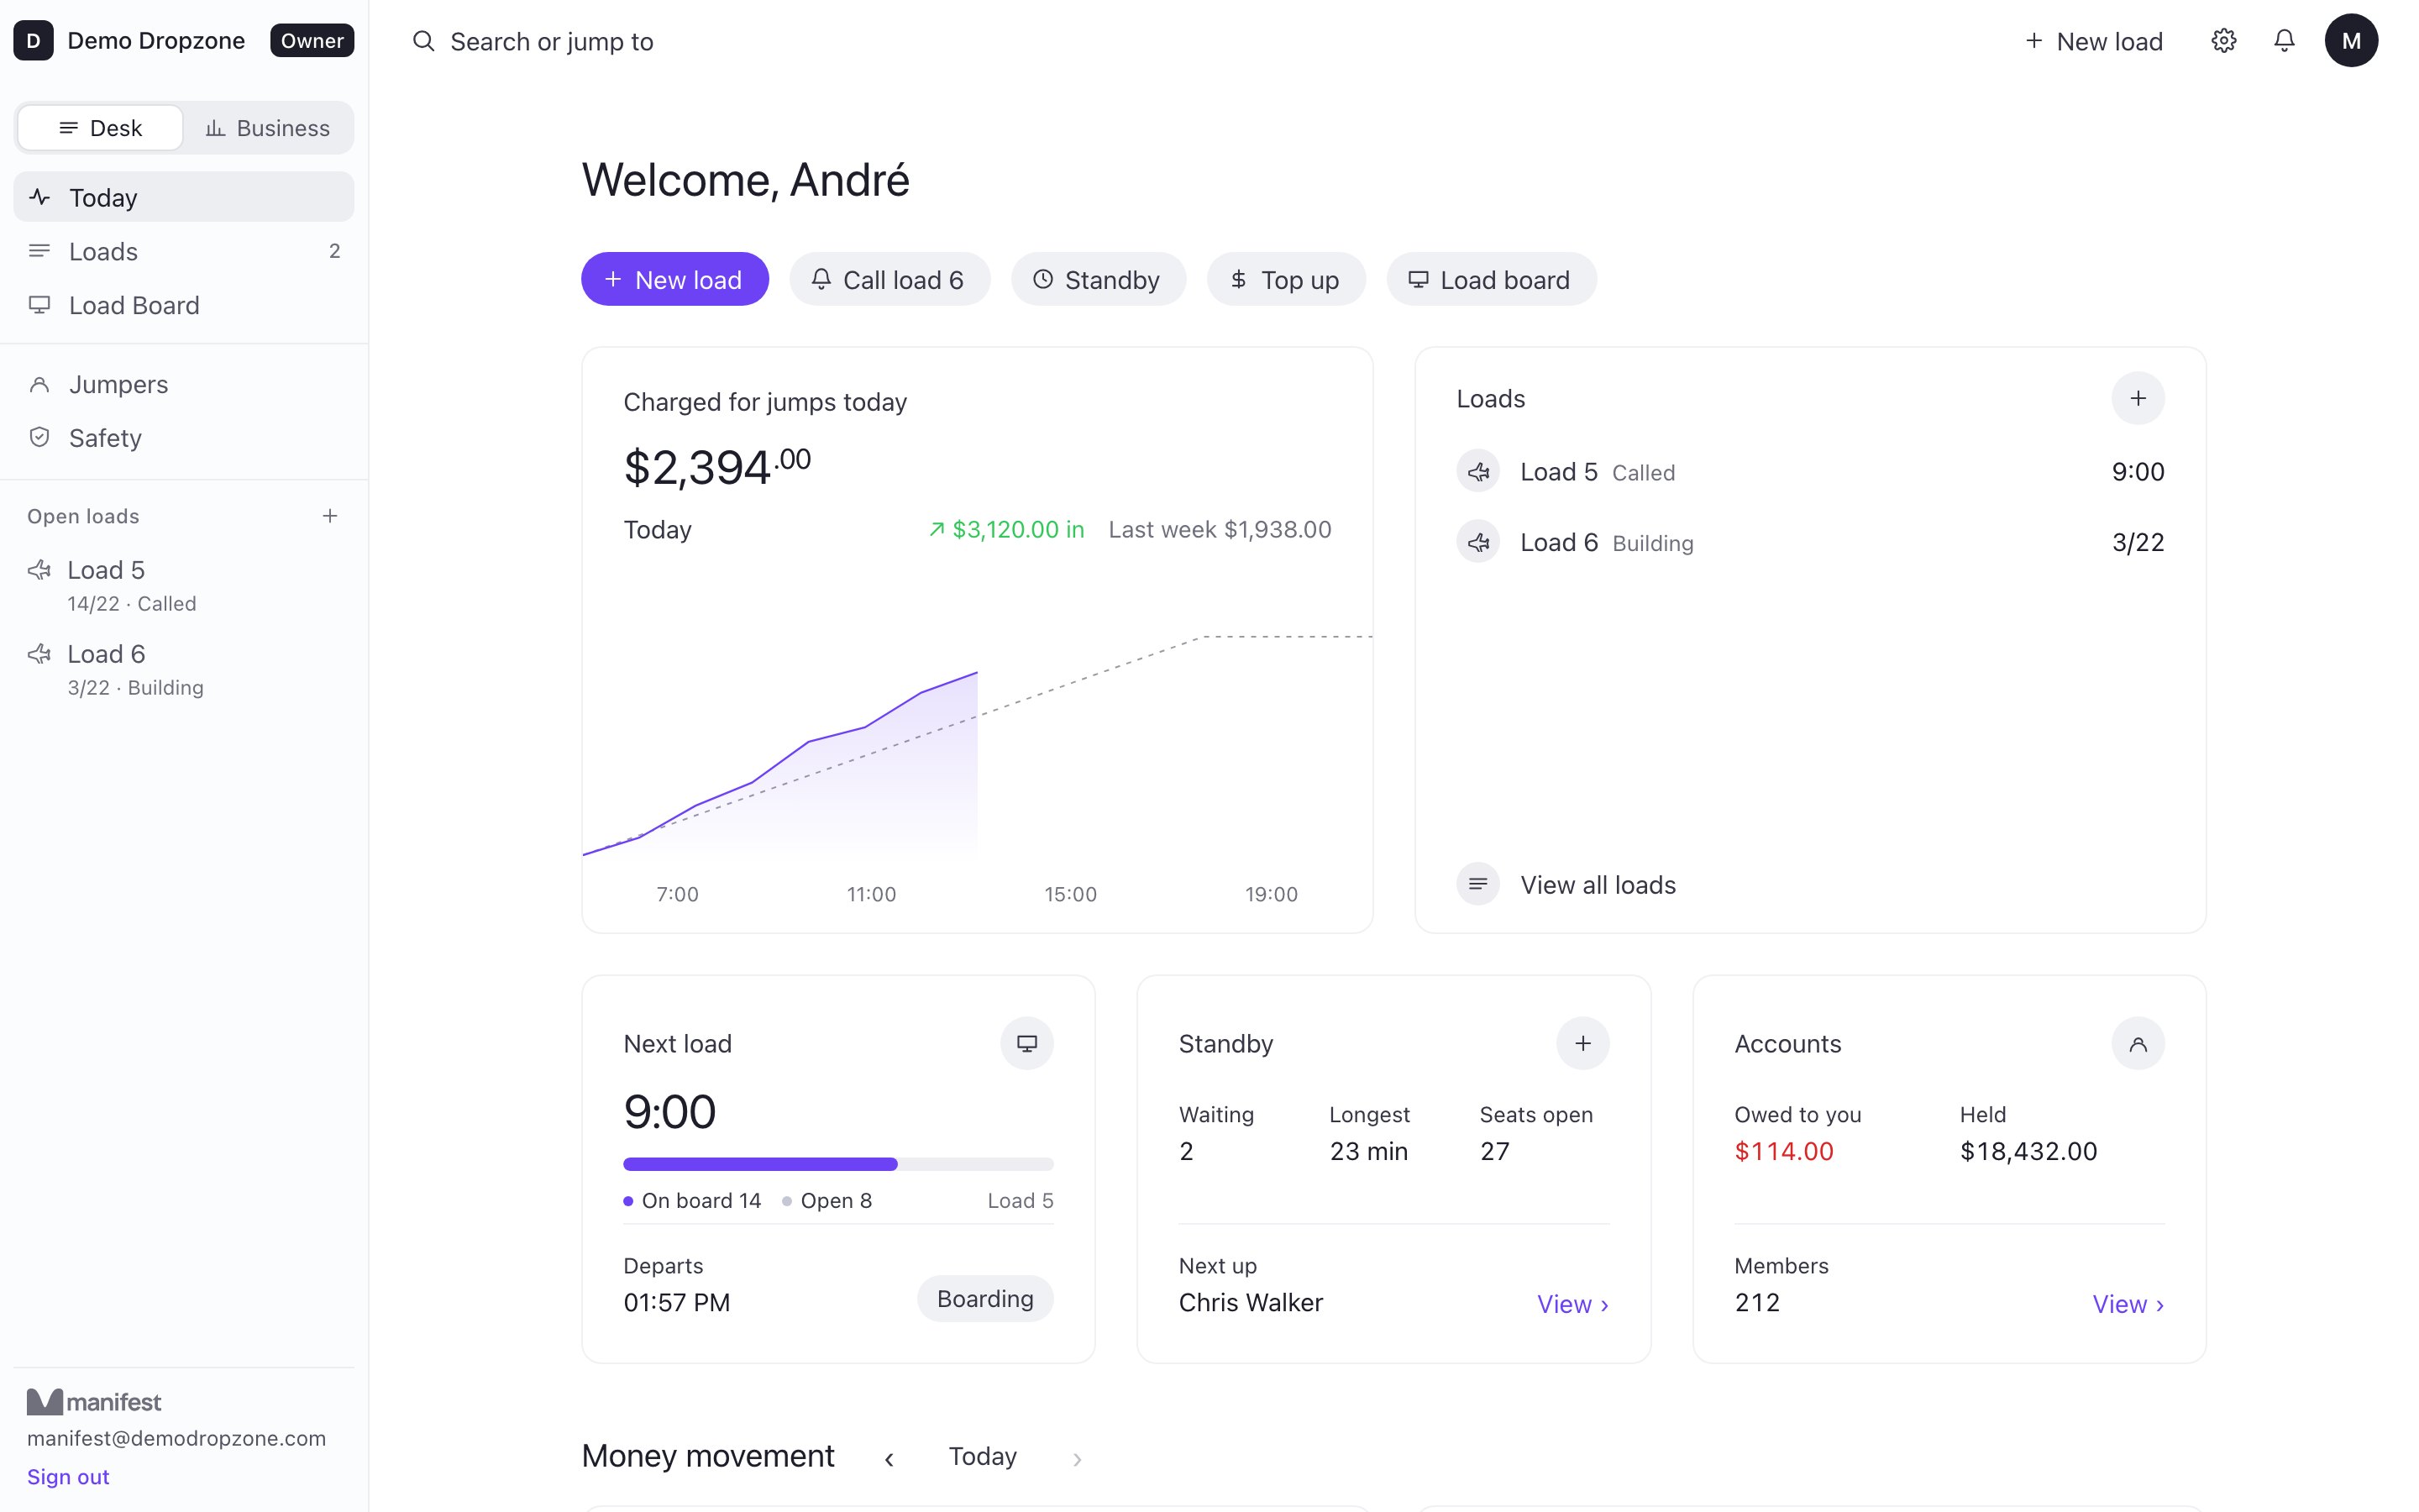The height and width of the screenshot is (1512, 2419).
Task: Click the Load 6 Building row in Loads card
Action: [1810, 542]
